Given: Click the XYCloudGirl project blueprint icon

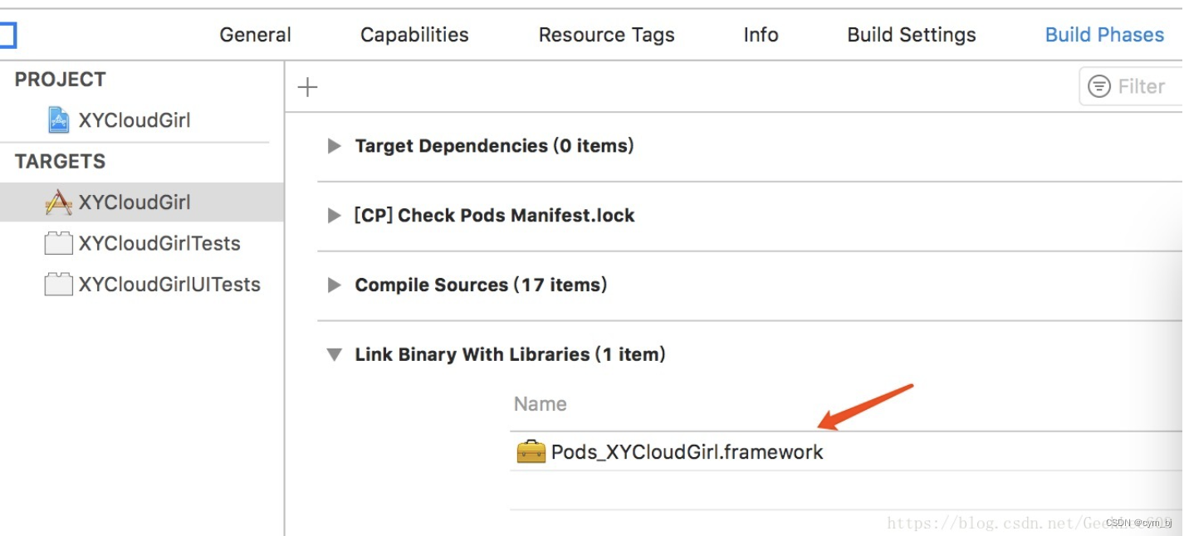Looking at the screenshot, I should click(58, 120).
